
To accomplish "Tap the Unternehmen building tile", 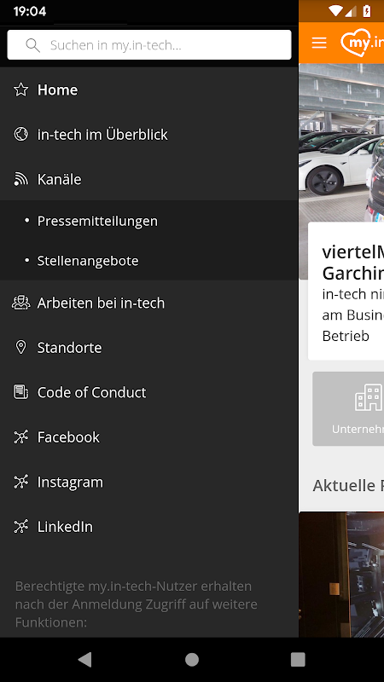I will [348, 409].
